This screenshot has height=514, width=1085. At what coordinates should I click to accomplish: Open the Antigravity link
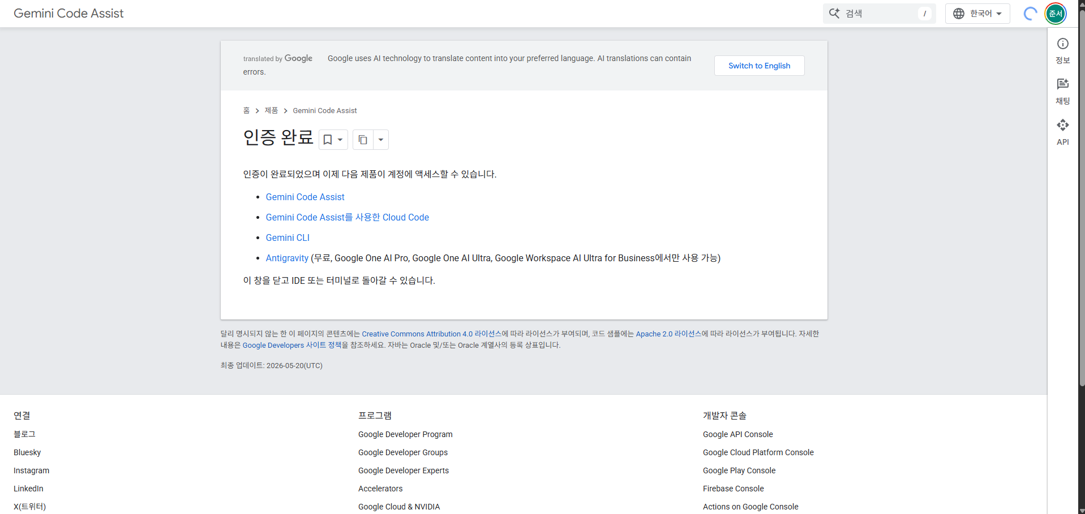pos(287,258)
